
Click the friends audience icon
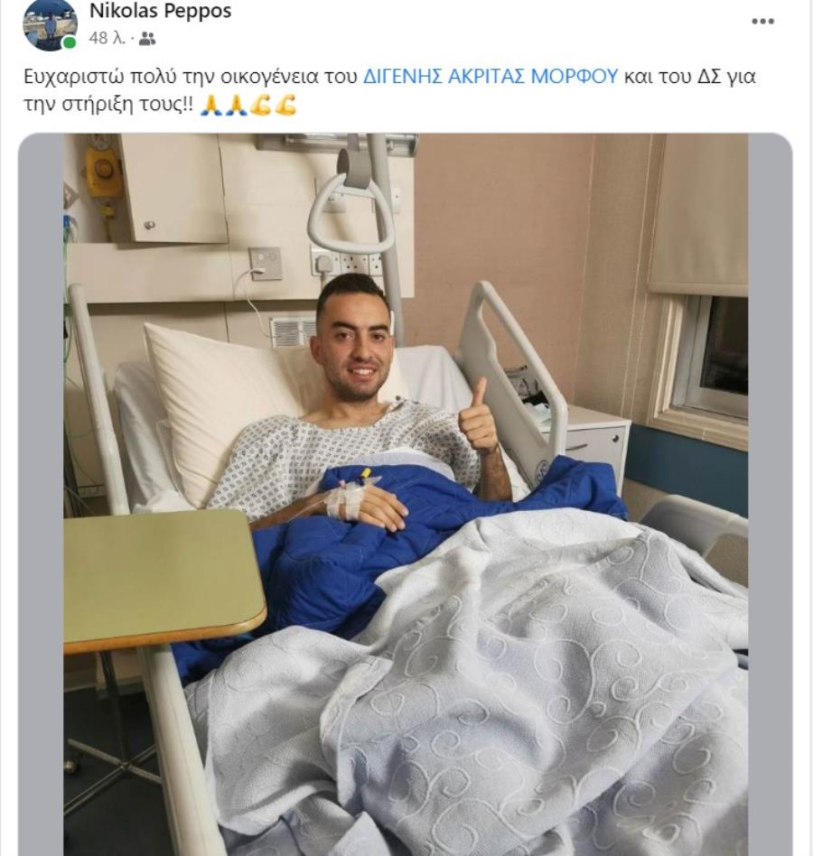click(x=147, y=39)
